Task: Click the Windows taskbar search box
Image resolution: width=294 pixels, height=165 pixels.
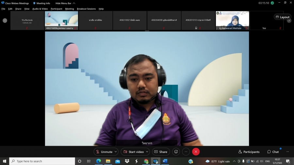Action: pos(42,161)
